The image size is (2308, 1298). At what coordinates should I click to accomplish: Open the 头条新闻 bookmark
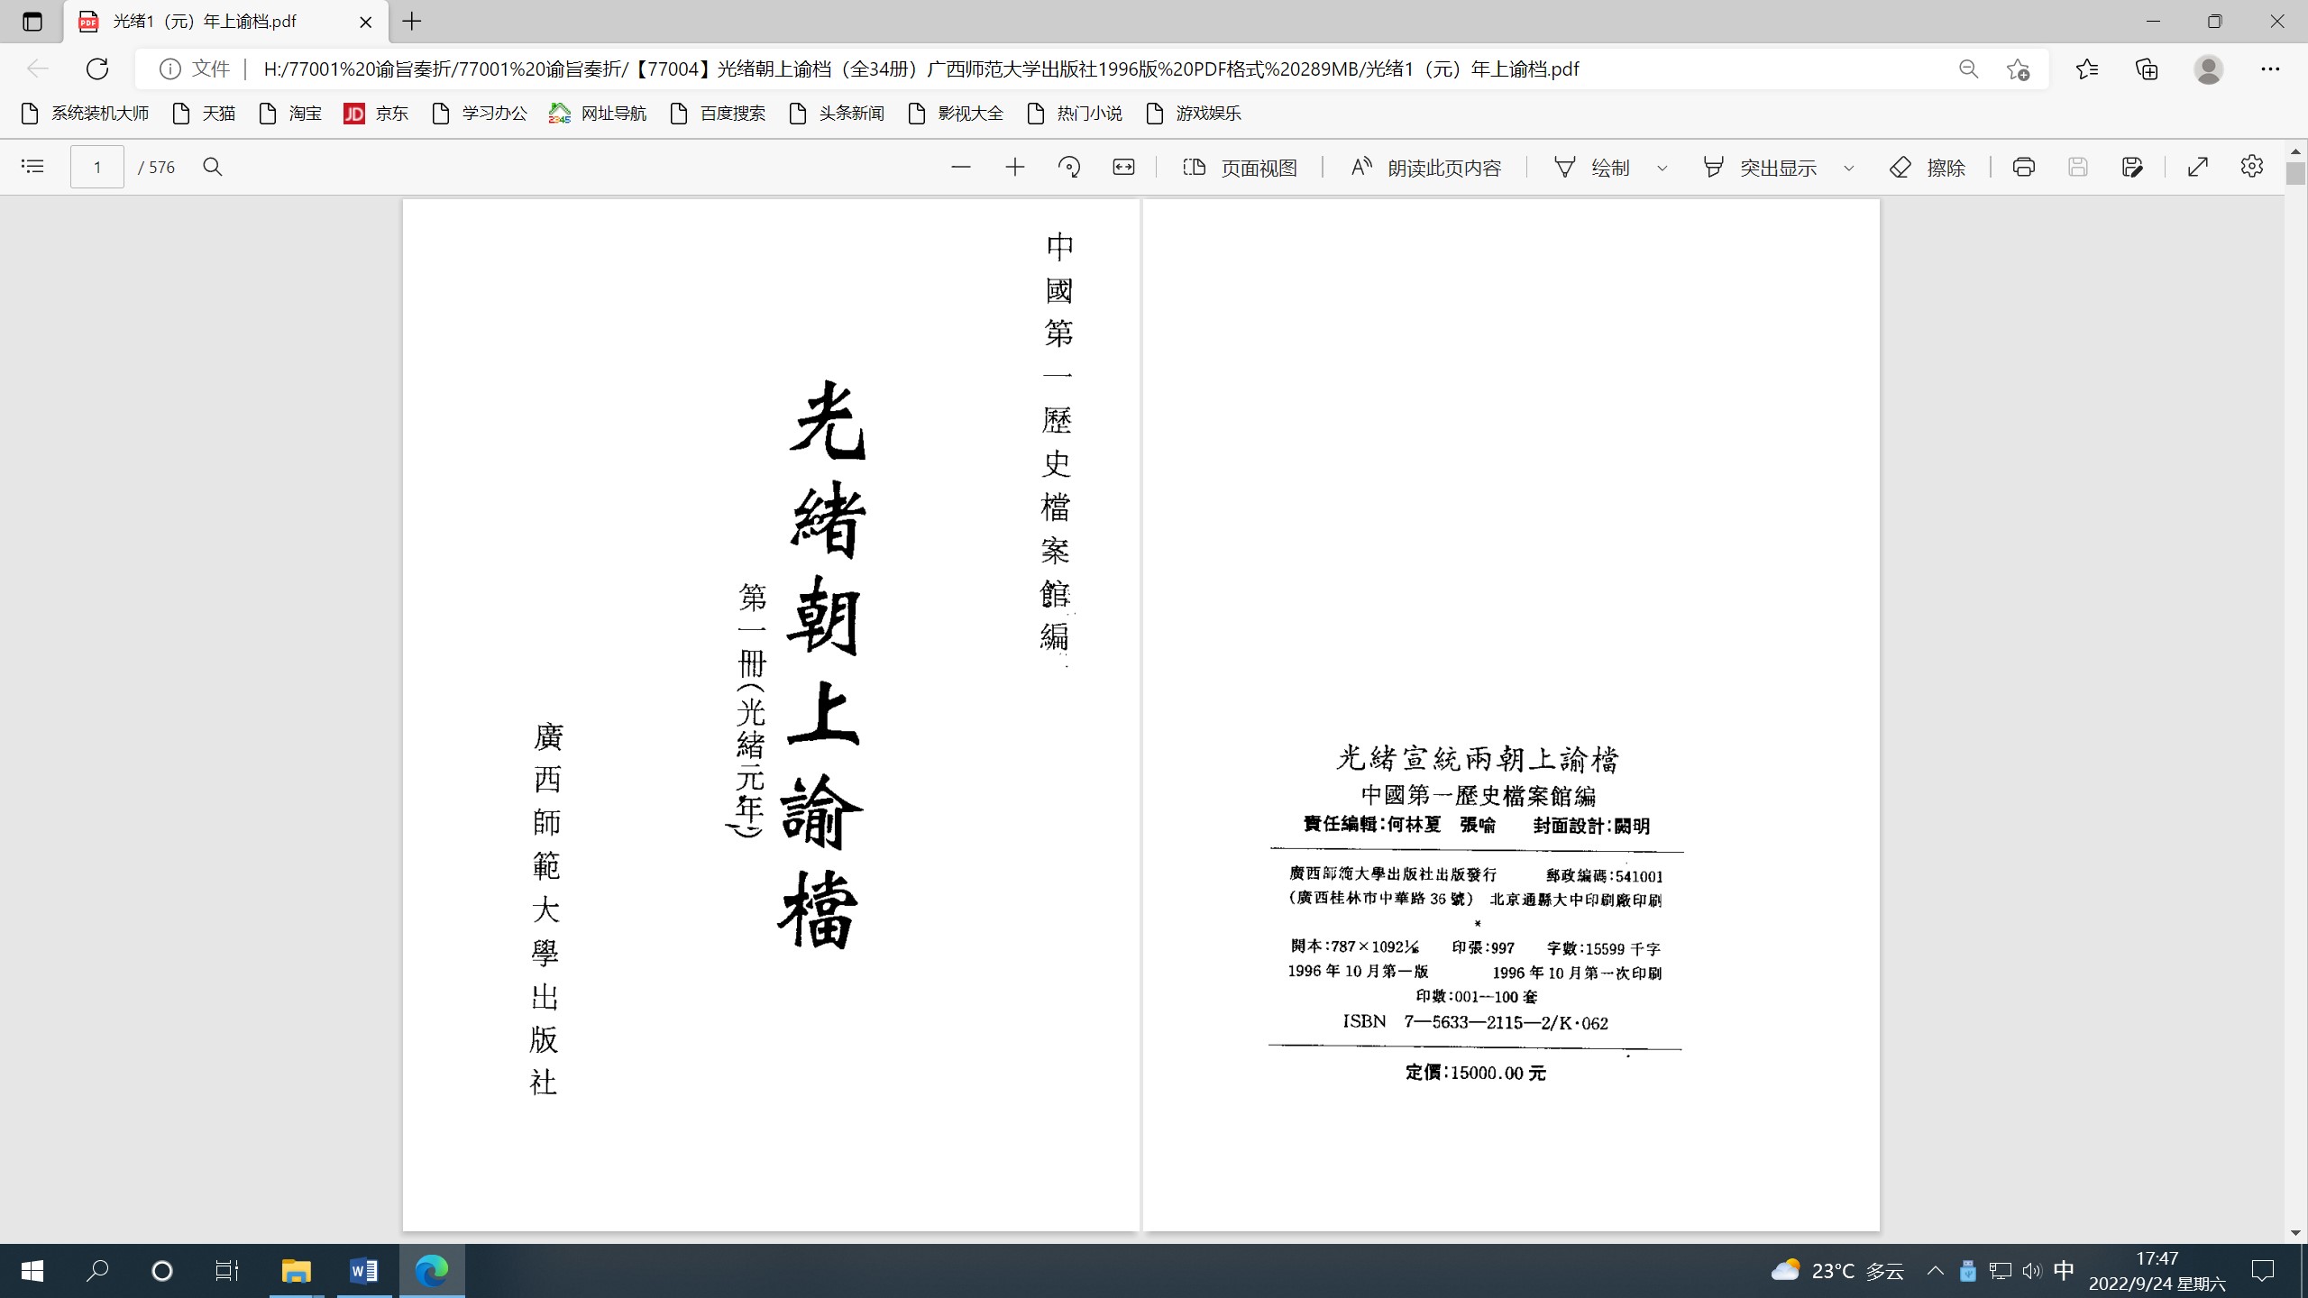[x=837, y=114]
